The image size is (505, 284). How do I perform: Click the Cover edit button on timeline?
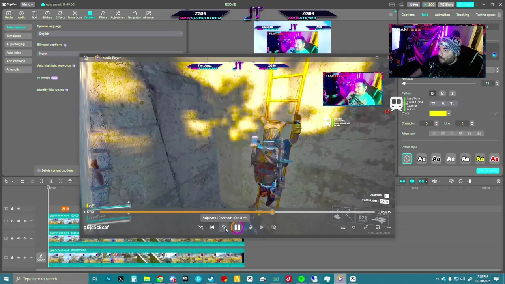(41, 258)
